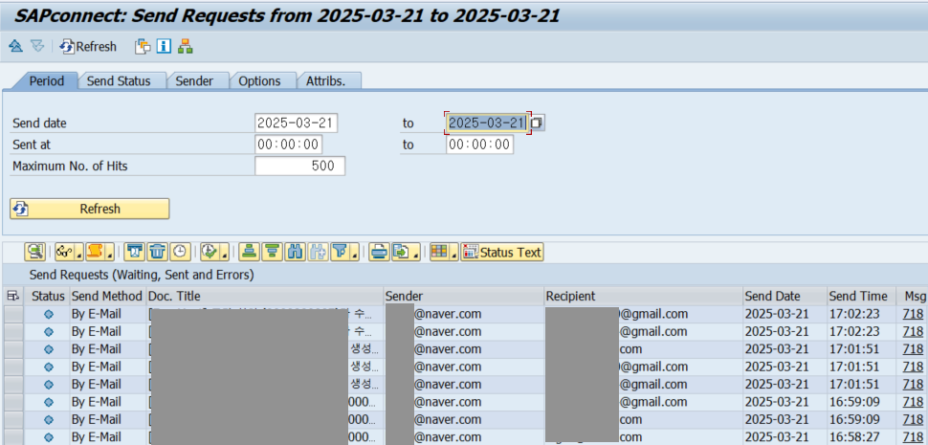Image resolution: width=928 pixels, height=445 pixels.
Task: Click the printer Print icon
Action: [x=380, y=252]
